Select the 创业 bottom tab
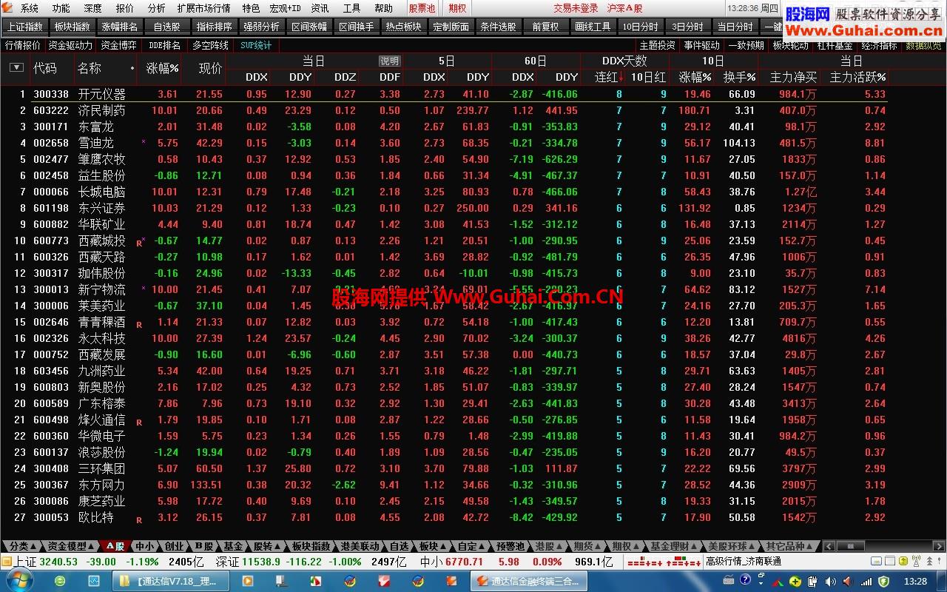The image size is (947, 592). [x=174, y=546]
